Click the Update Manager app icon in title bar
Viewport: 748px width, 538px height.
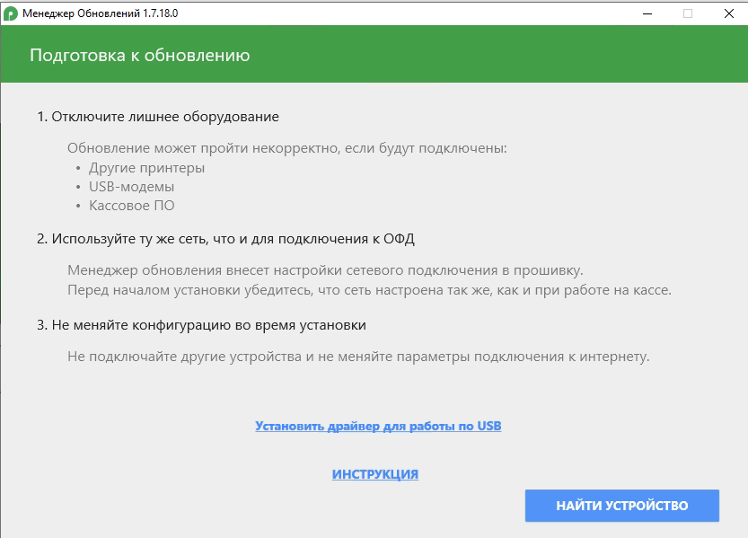pyautogui.click(x=11, y=13)
